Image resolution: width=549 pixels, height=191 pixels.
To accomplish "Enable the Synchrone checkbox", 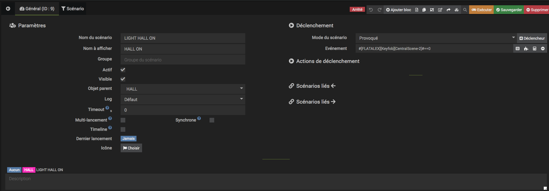I will point(212,120).
